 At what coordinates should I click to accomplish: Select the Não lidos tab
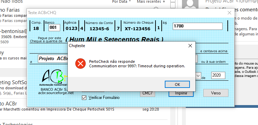click(12, 1)
